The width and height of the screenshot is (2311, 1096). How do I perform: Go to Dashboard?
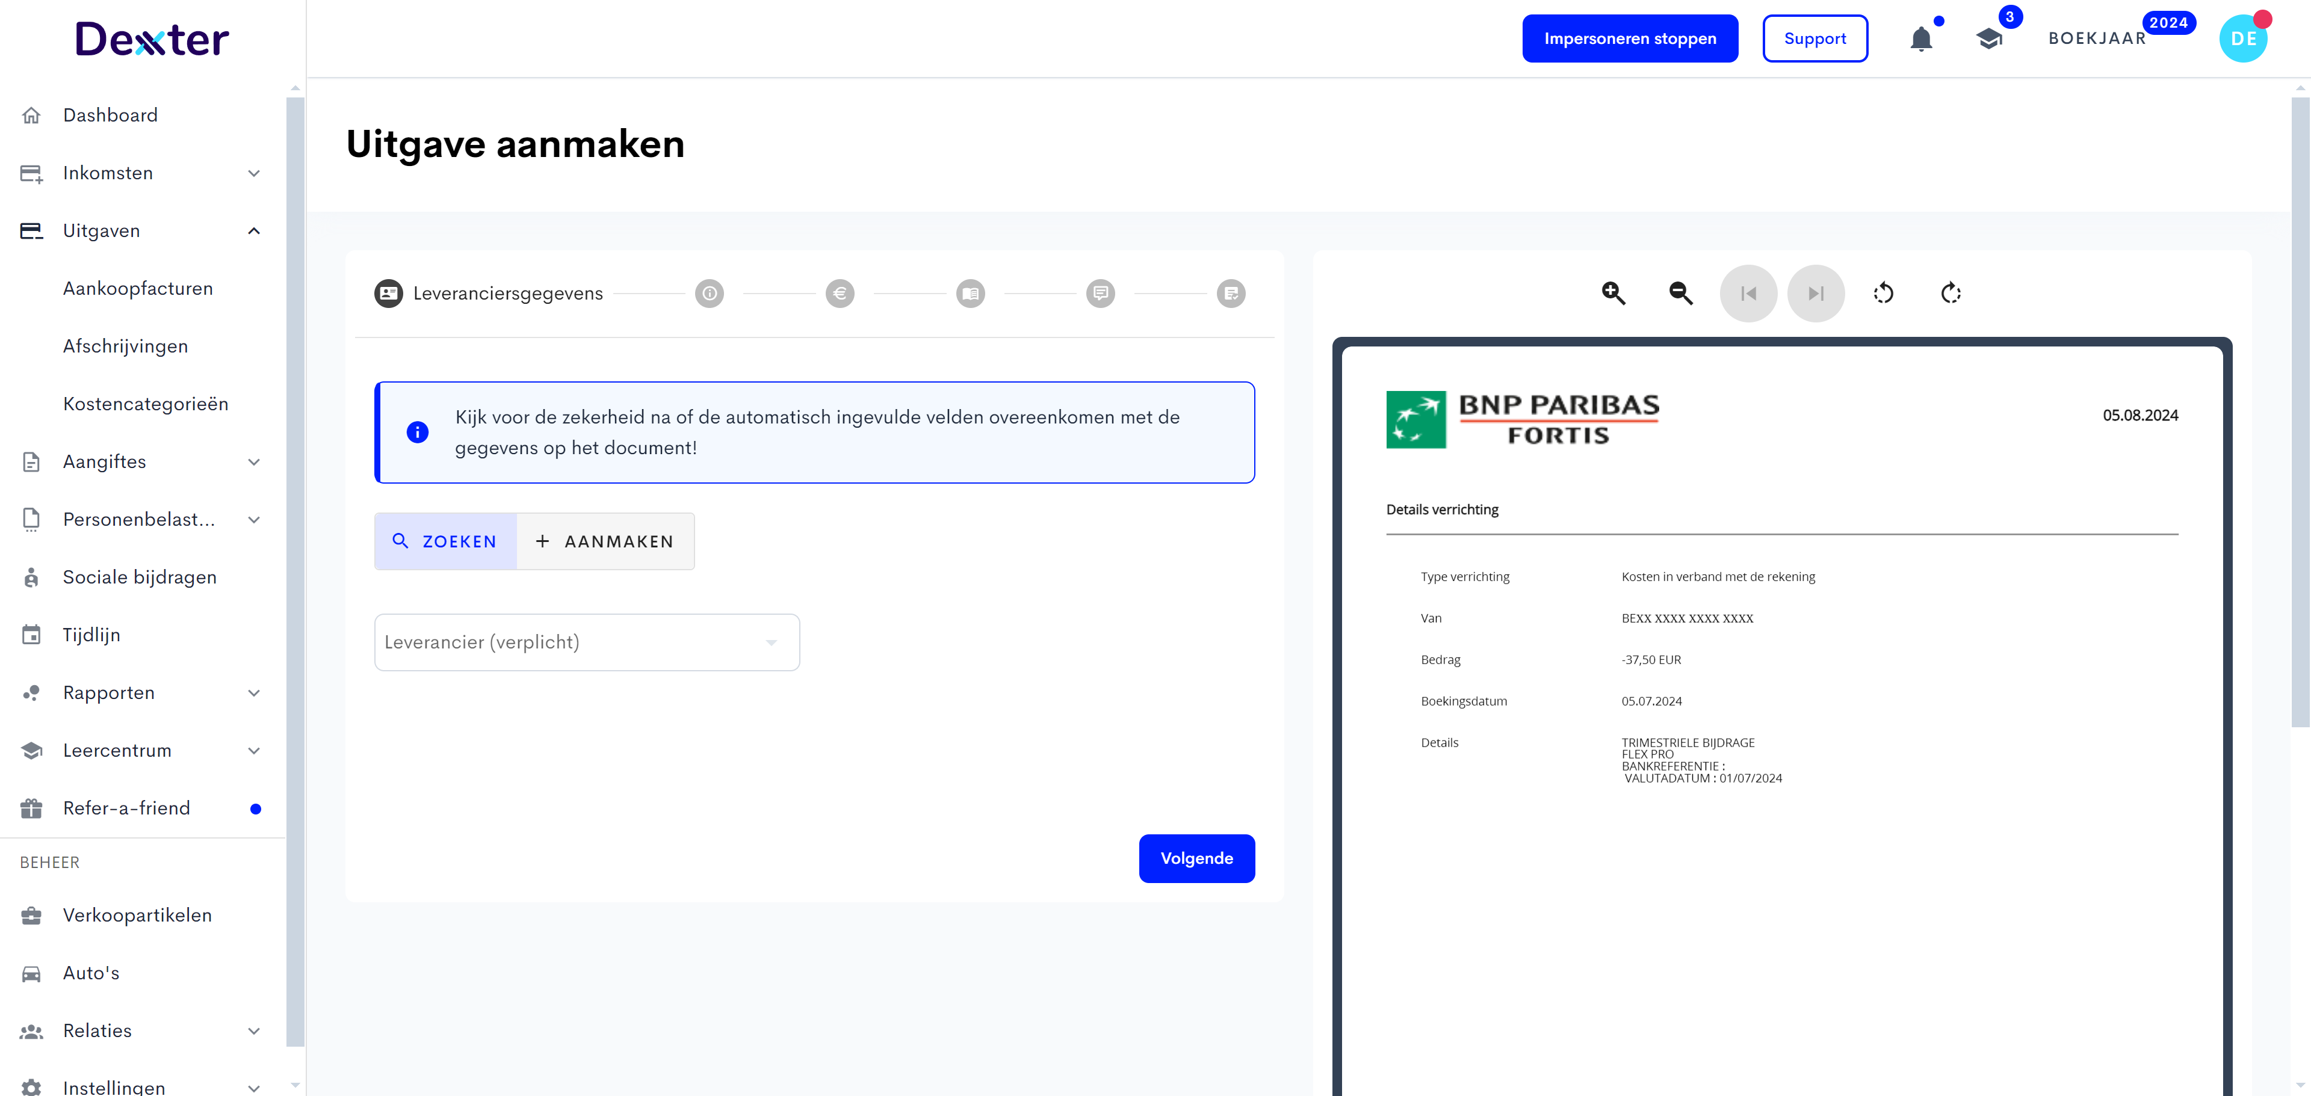110,115
